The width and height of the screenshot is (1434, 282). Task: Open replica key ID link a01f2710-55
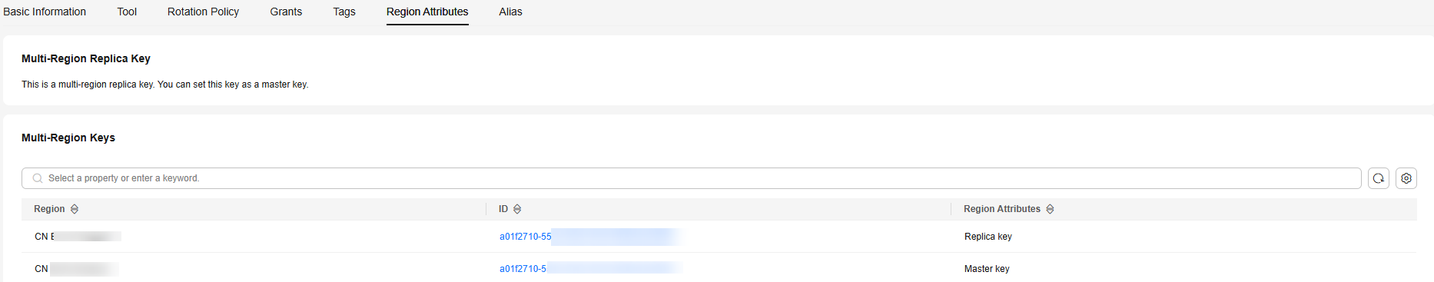(x=526, y=237)
